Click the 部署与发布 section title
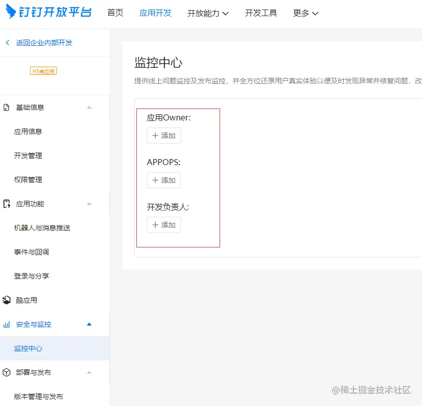The width and height of the screenshot is (422, 406). (34, 372)
